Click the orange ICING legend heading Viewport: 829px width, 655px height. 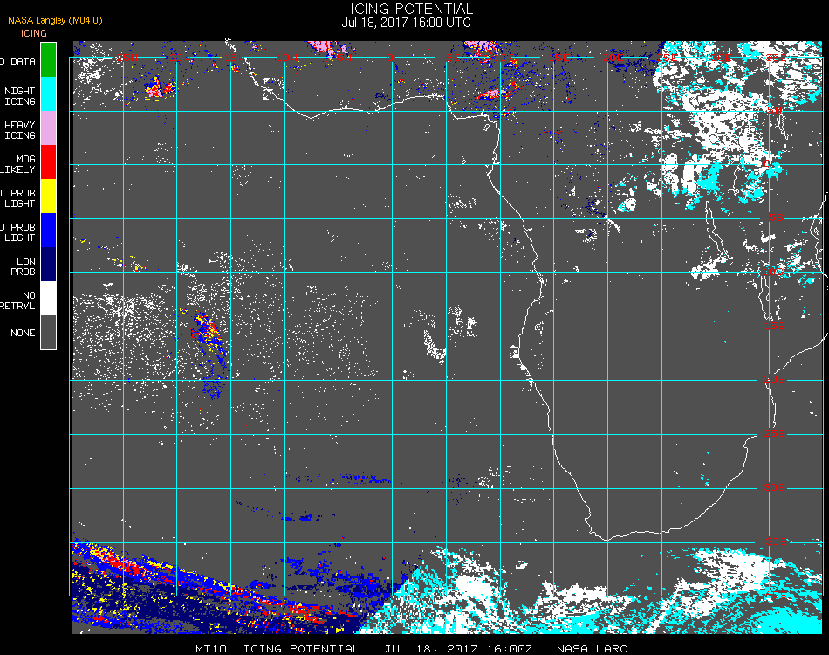coord(34,33)
